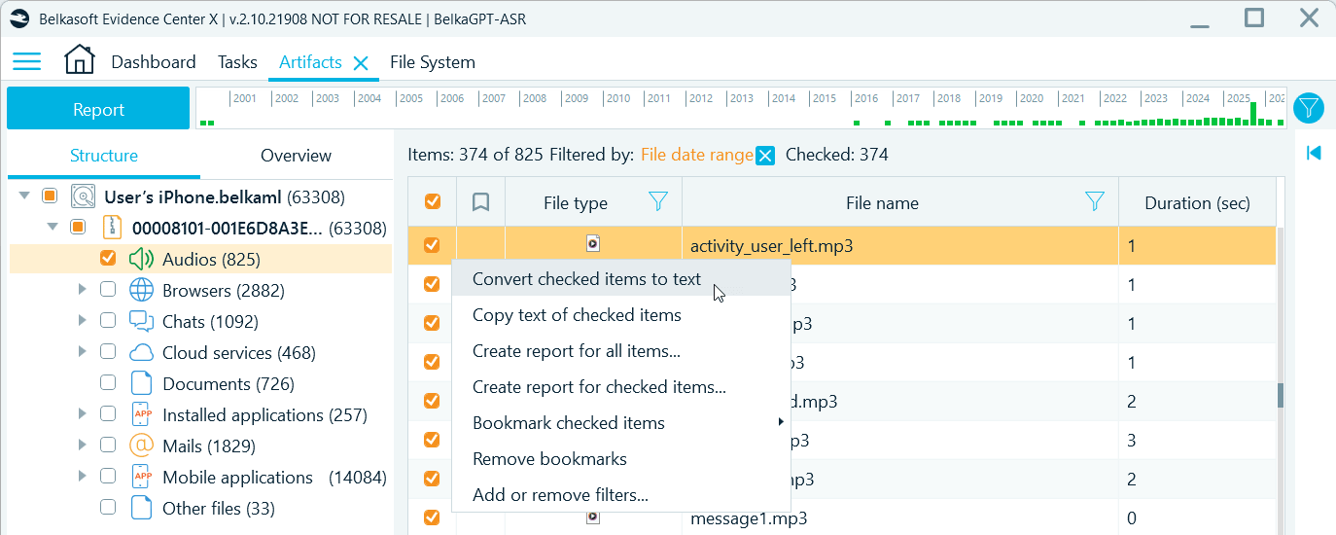Remove the File date range filter

point(765,155)
